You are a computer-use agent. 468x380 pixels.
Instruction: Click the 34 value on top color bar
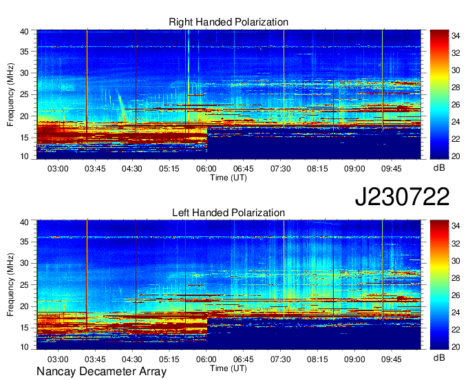tap(456, 36)
